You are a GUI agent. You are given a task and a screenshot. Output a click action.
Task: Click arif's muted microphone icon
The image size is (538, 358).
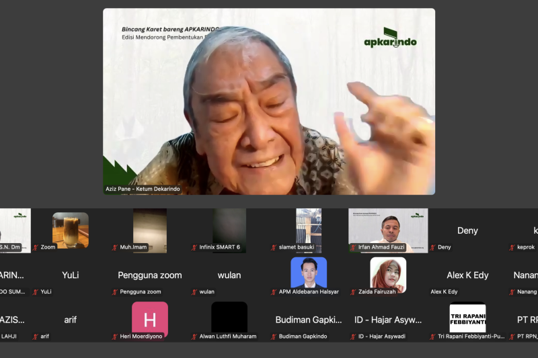36,337
